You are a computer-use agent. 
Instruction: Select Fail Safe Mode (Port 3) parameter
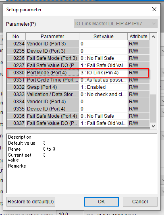pos(52,58)
